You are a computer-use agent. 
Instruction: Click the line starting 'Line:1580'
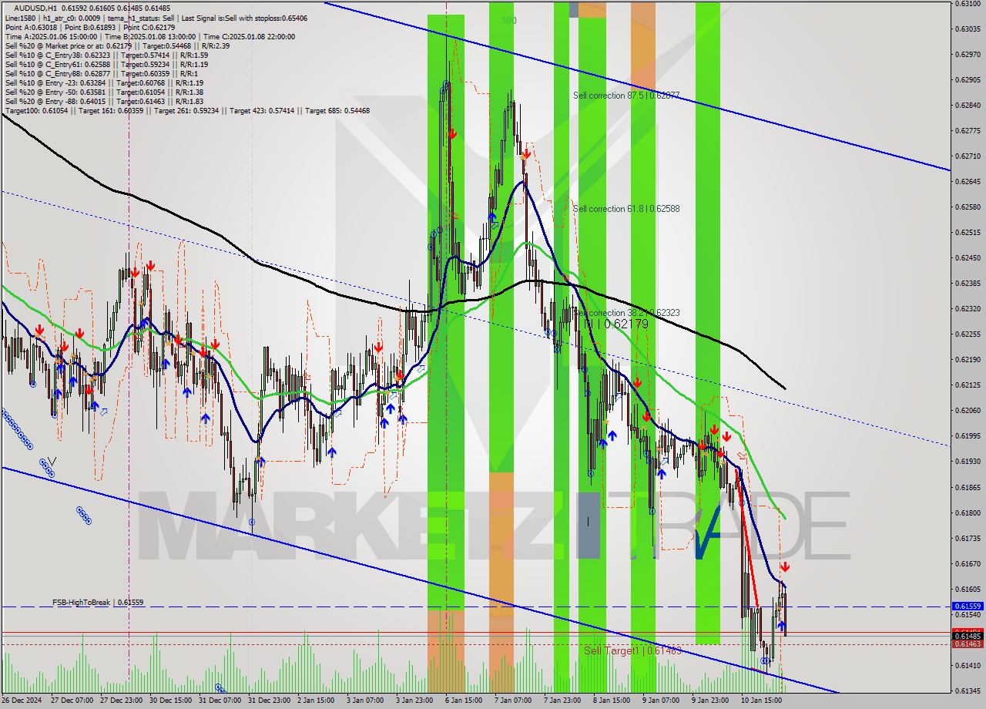[156, 17]
